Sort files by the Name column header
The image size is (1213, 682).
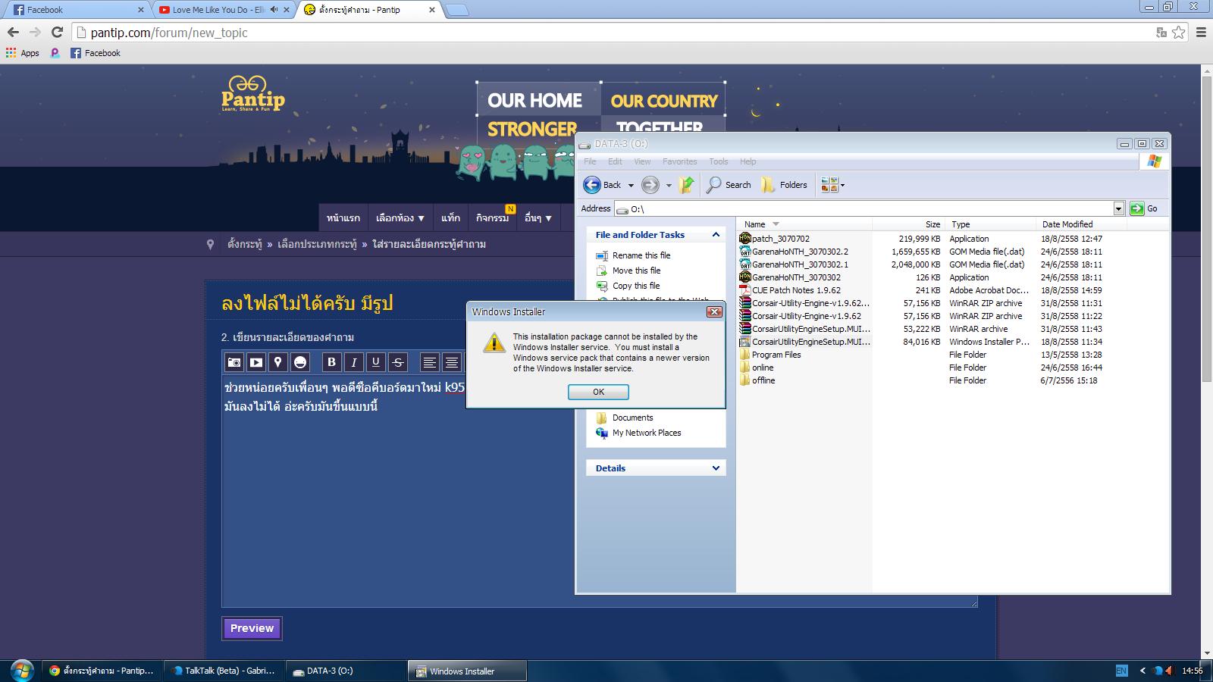[804, 224]
